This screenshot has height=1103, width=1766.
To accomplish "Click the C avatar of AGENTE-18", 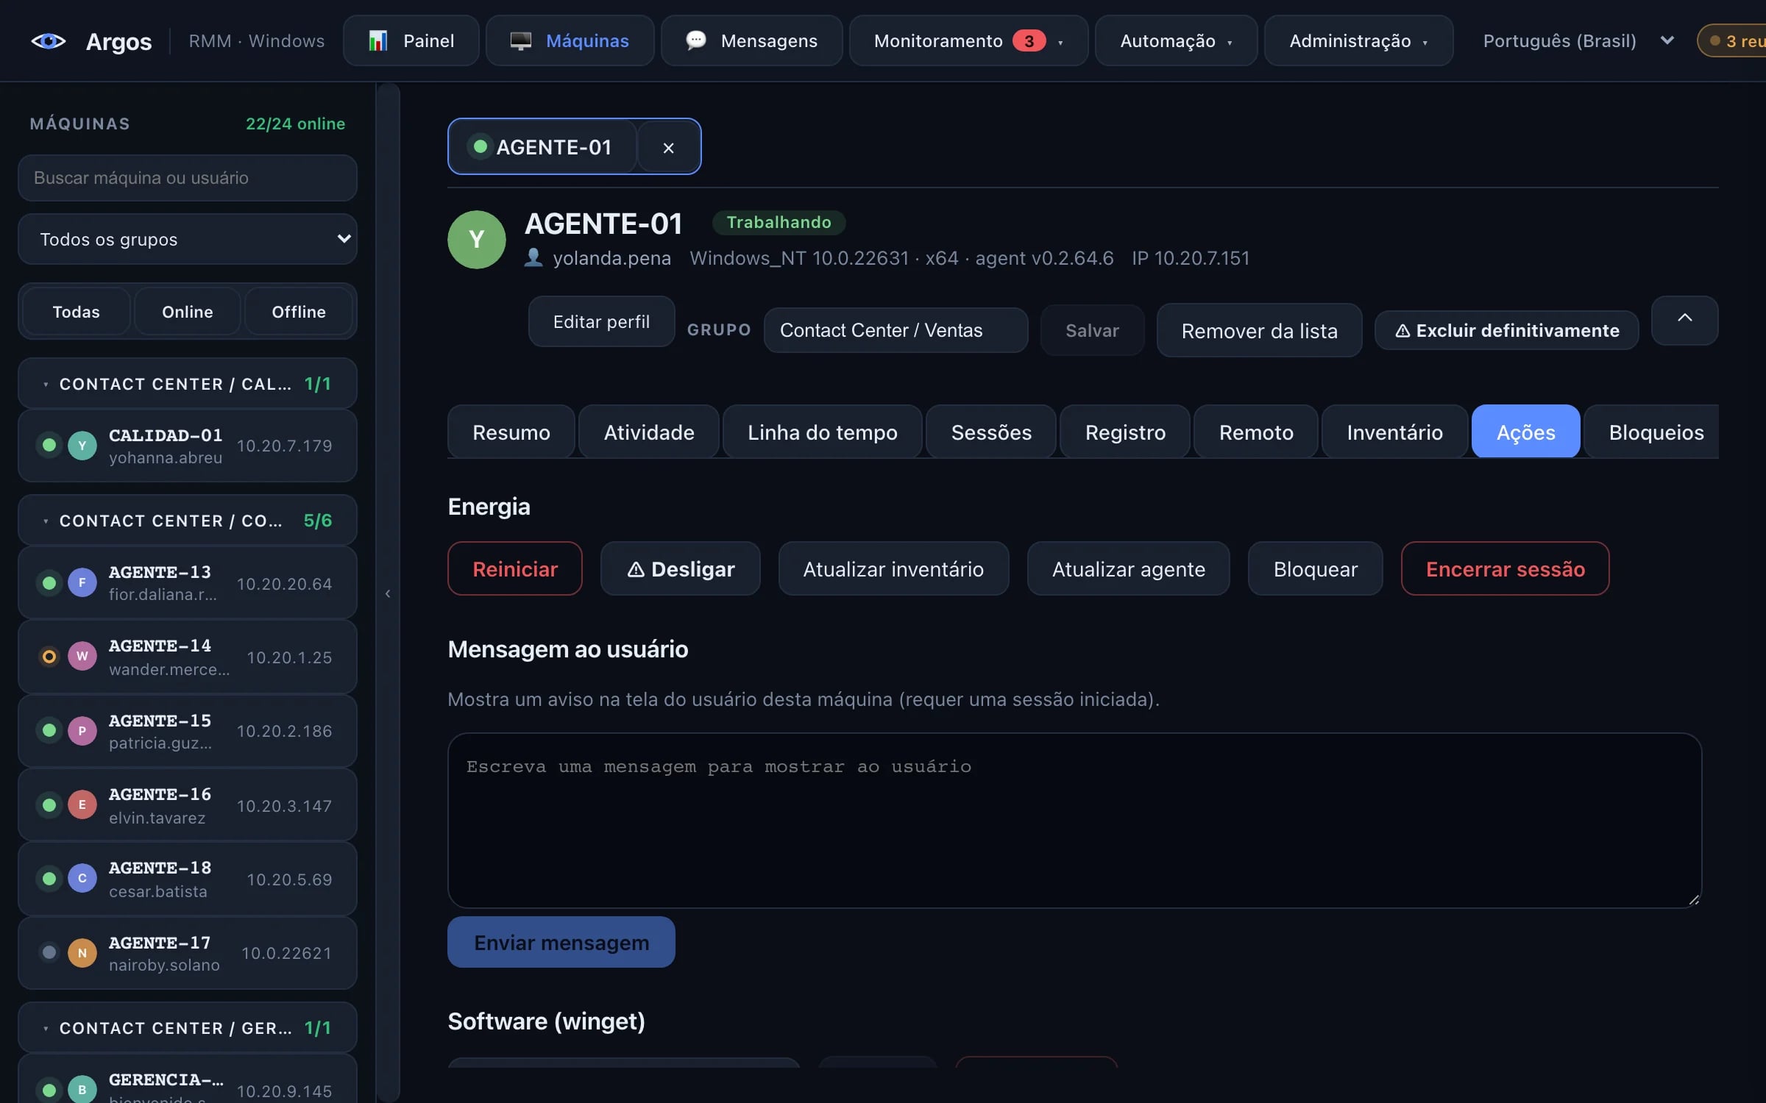I will tap(82, 879).
